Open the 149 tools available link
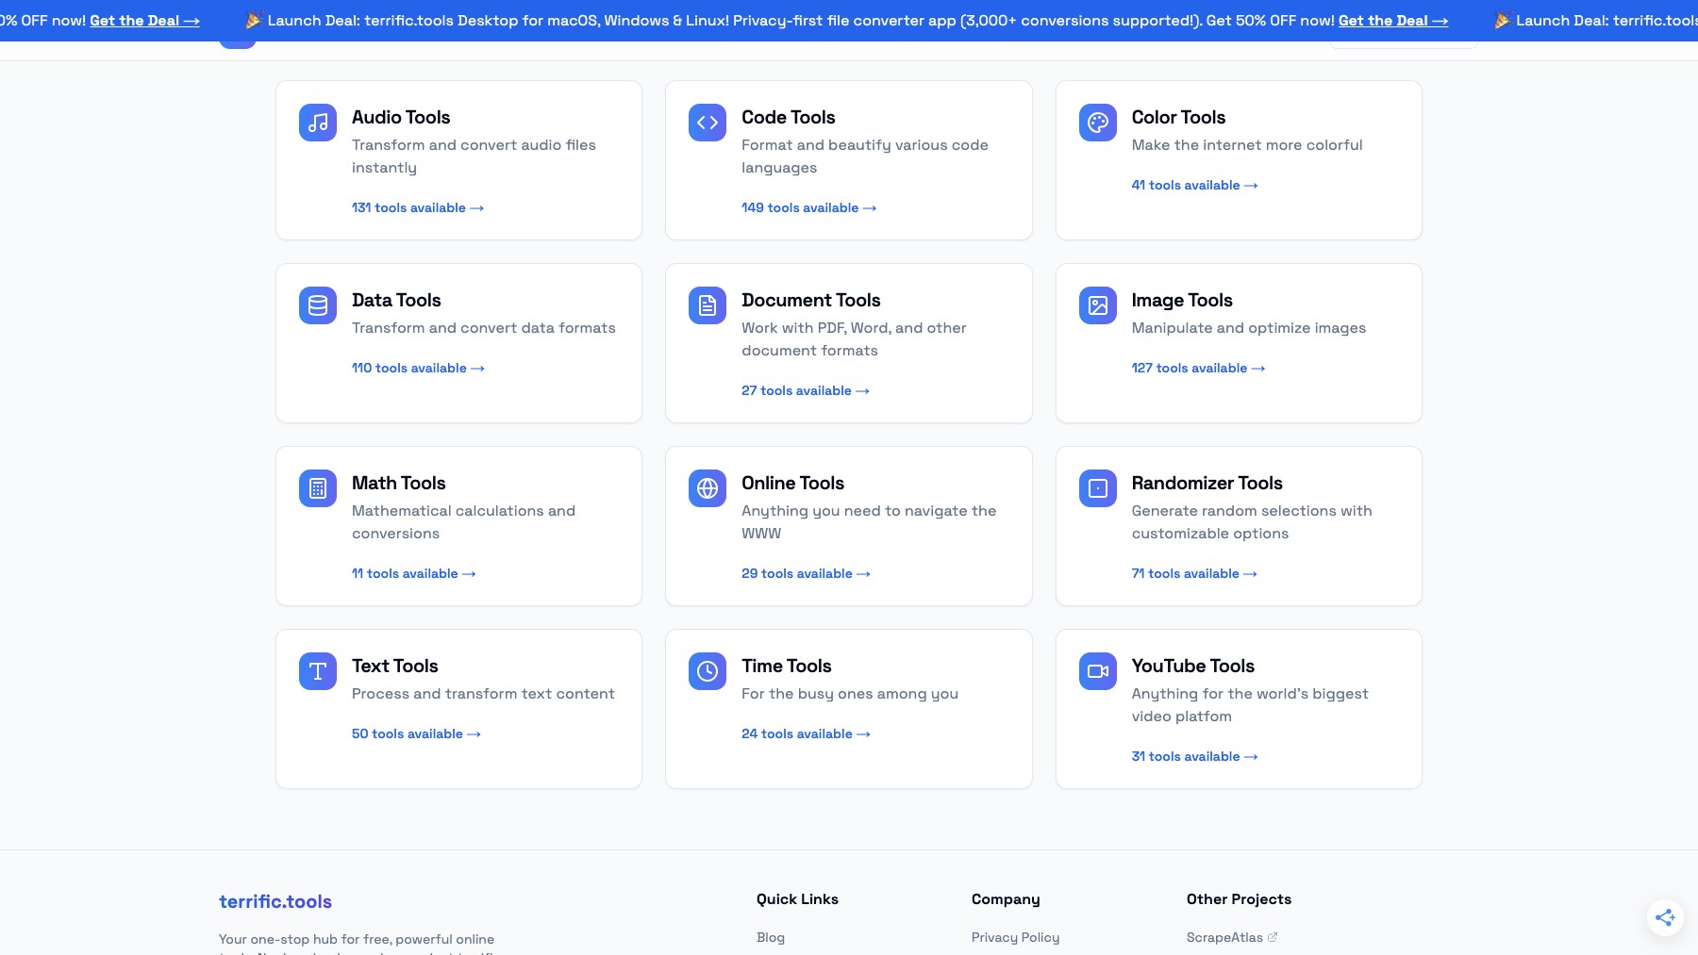Viewport: 1698px width, 955px height. tap(808, 207)
